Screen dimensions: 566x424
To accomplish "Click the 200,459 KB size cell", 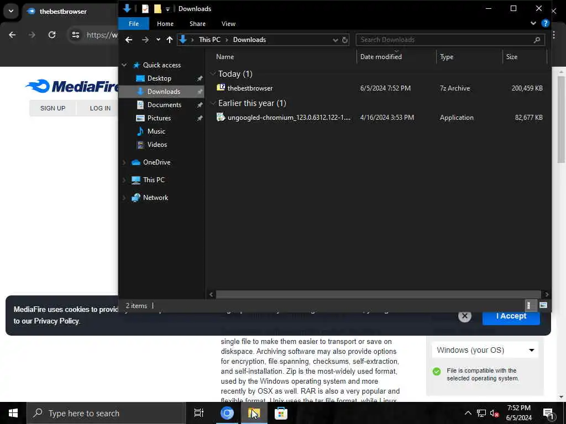I will click(527, 88).
